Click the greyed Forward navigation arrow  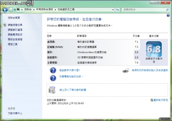click(11, 10)
